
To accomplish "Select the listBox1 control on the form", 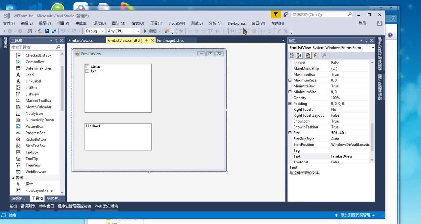I will (118, 137).
